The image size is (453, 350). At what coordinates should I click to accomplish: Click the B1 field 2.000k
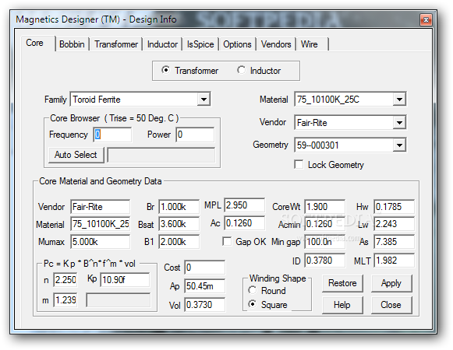pyautogui.click(x=179, y=241)
